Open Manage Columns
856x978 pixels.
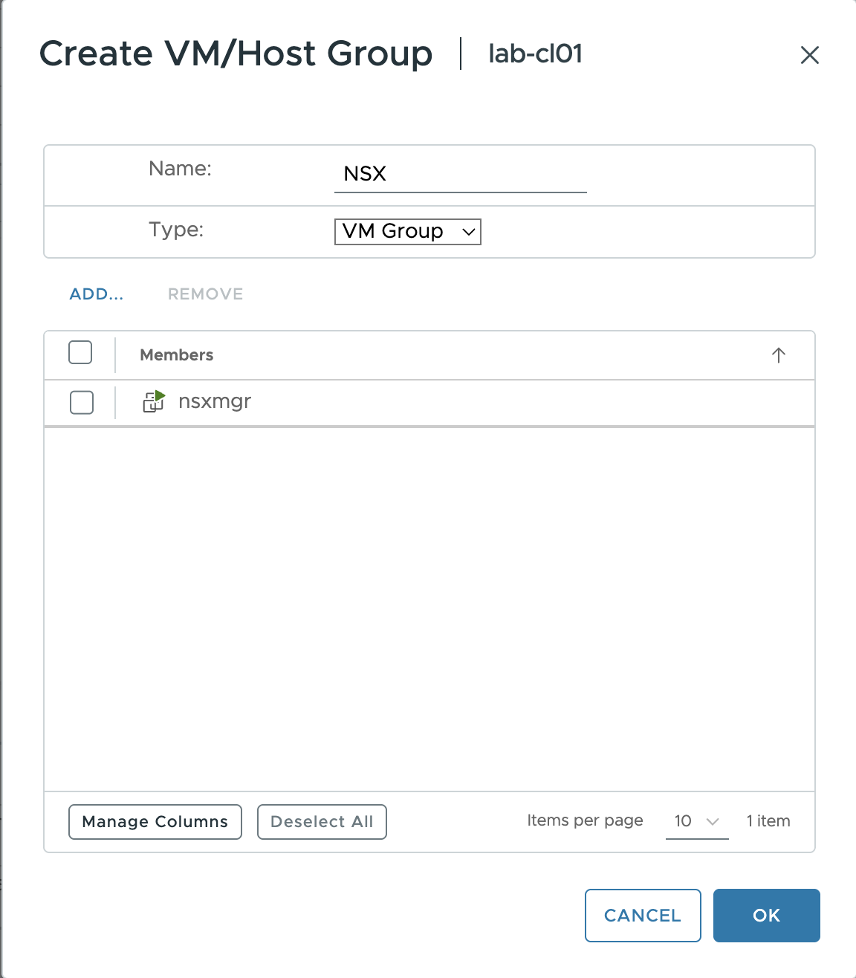click(x=155, y=822)
